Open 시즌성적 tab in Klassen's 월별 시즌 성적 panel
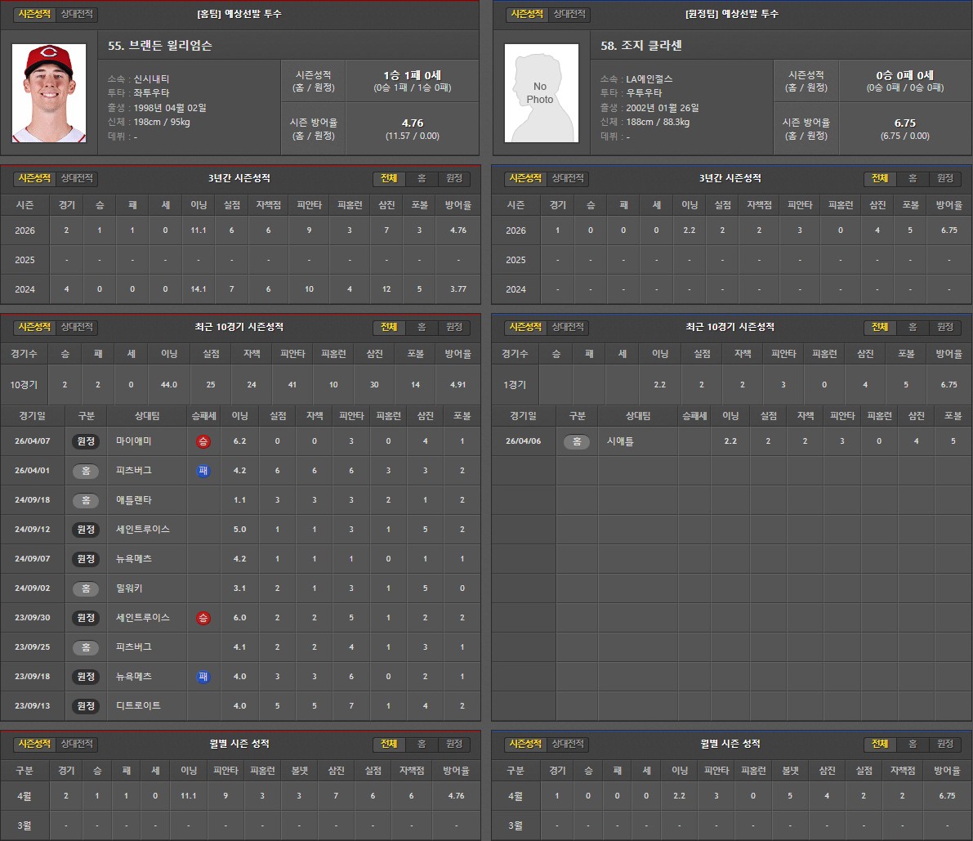The image size is (973, 841). pyautogui.click(x=526, y=744)
